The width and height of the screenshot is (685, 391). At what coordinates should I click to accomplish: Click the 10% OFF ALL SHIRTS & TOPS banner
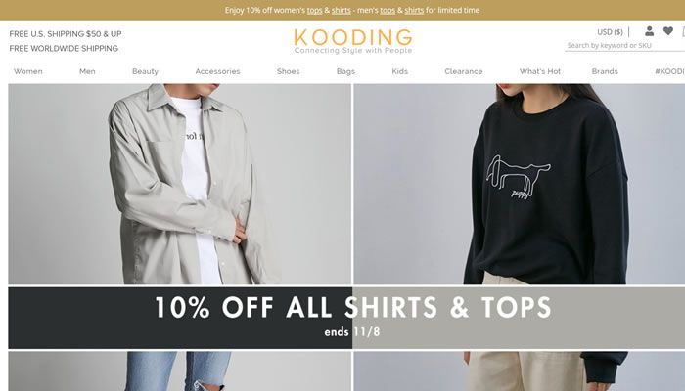click(x=346, y=318)
